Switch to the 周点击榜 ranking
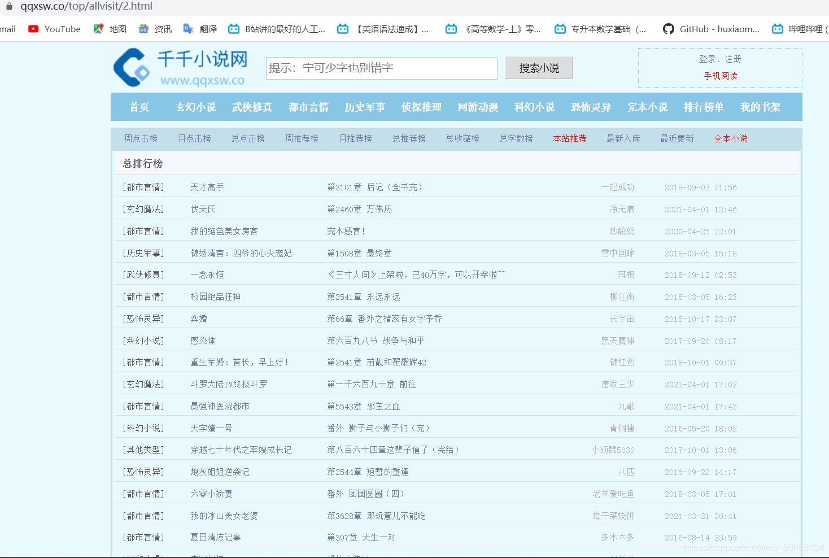 coord(141,138)
